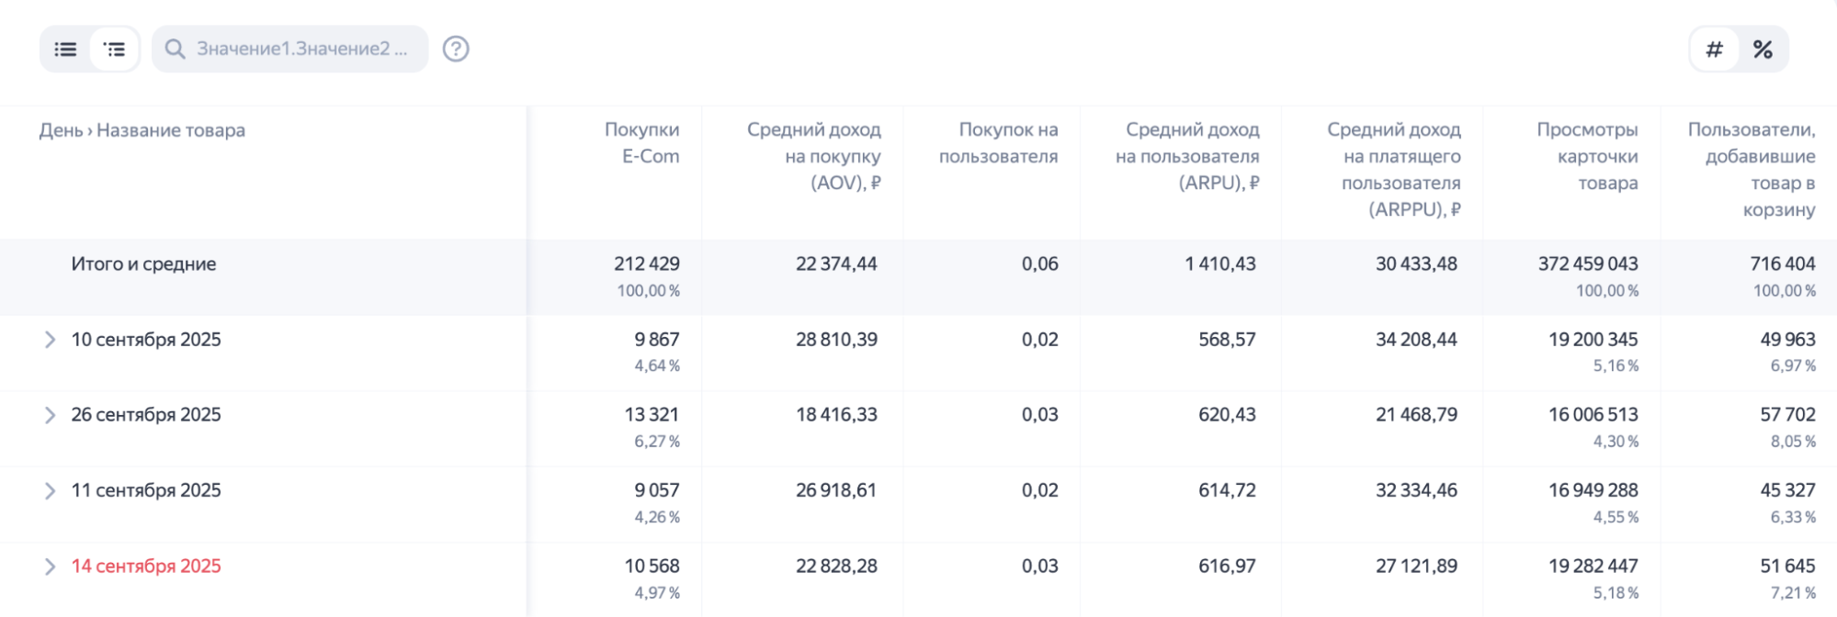Click the День › Название товара header
1837x617 pixels.
tap(142, 130)
